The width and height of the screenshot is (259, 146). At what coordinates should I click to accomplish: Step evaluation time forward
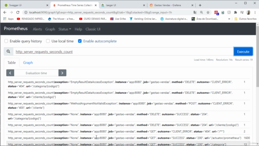(x=62, y=73)
